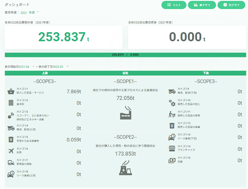
Task: Click the ダッシュボード page title
Action: point(17,5)
